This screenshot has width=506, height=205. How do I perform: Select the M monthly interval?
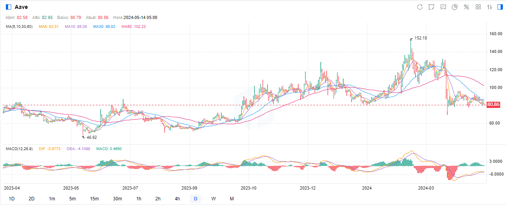(x=232, y=198)
